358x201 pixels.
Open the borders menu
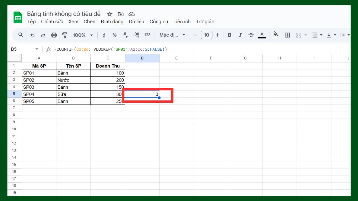click(287, 35)
